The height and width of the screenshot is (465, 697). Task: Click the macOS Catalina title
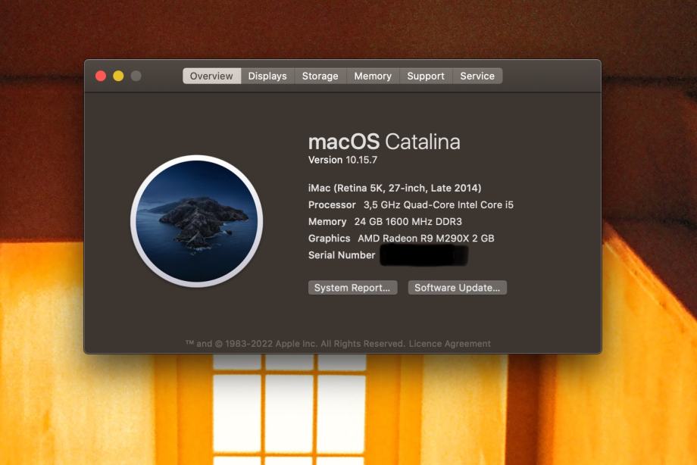click(385, 142)
